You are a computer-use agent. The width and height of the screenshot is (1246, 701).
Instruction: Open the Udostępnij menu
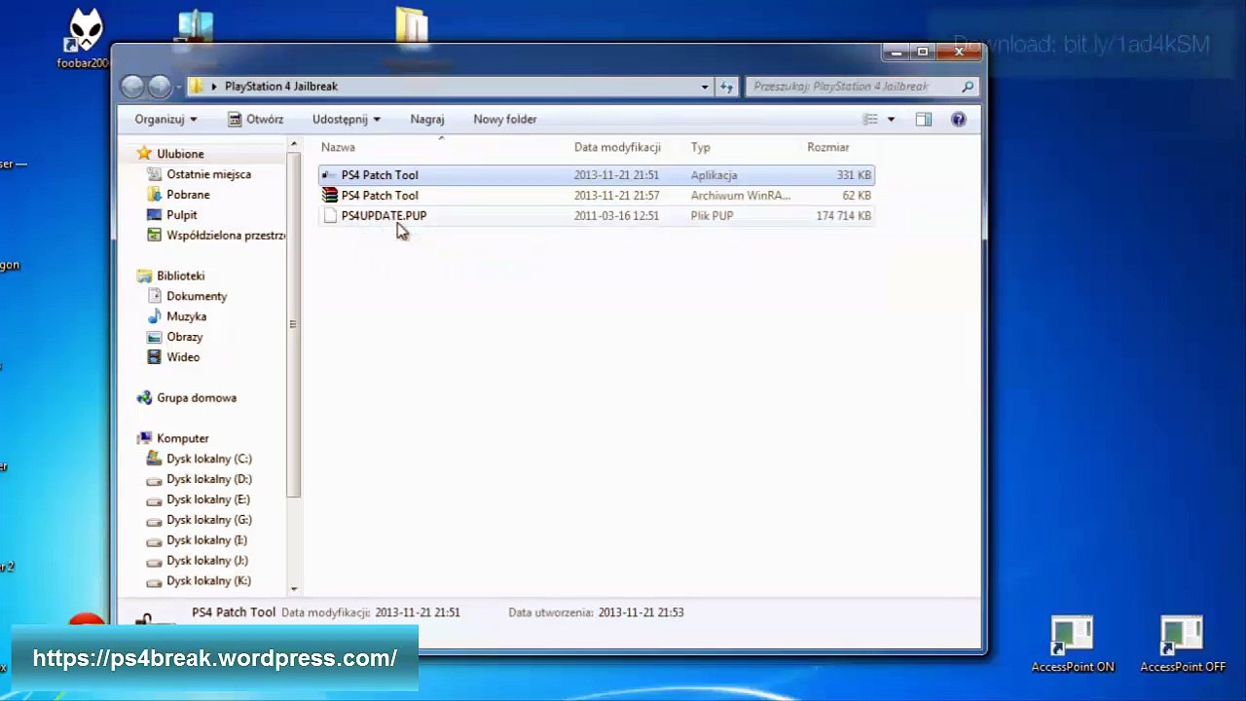coord(347,119)
